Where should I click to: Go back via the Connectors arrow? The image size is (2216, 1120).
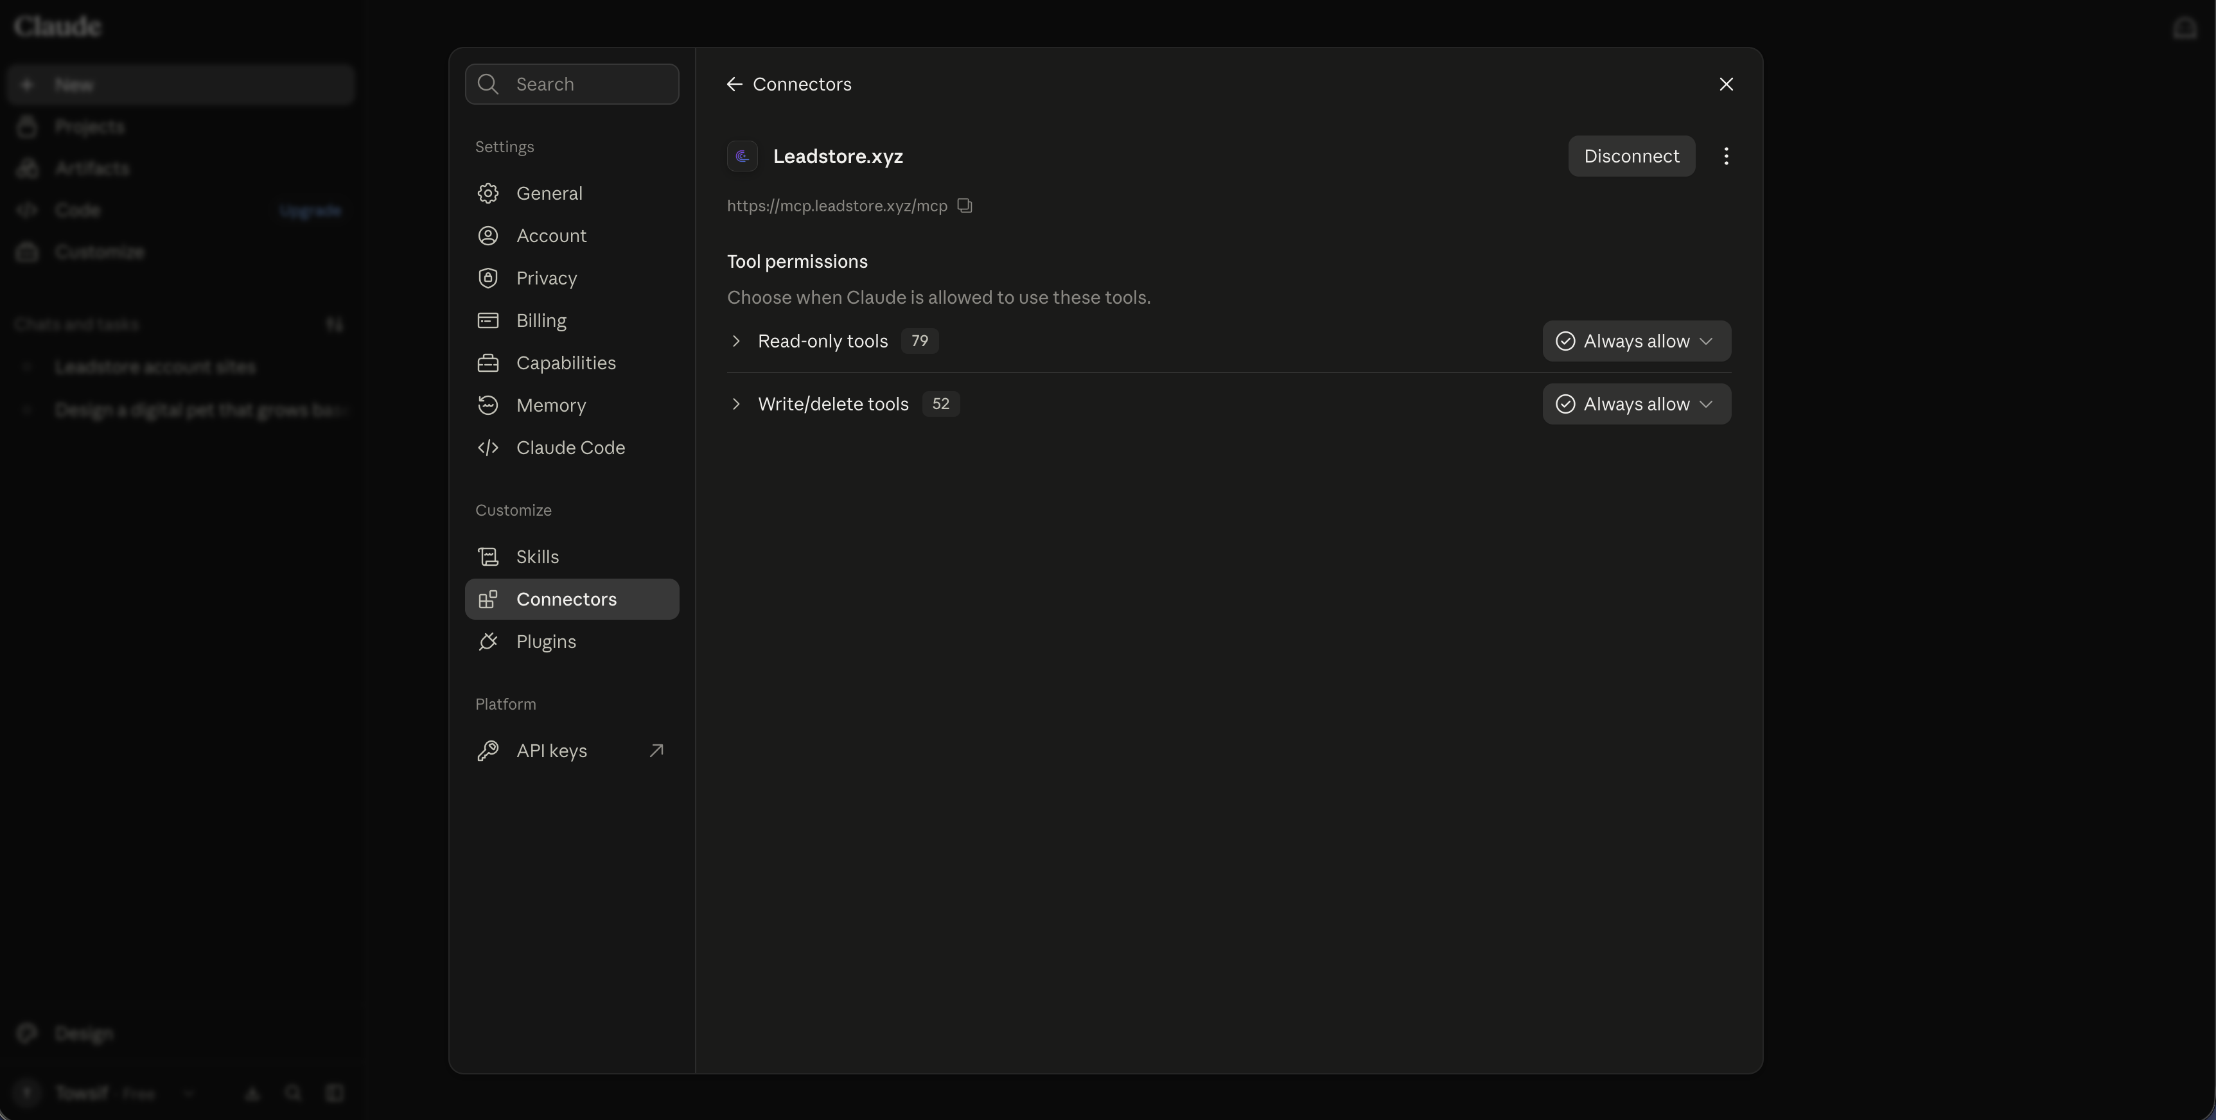point(734,84)
